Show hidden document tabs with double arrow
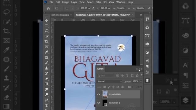The height and width of the screenshot is (110, 196). 141,15
